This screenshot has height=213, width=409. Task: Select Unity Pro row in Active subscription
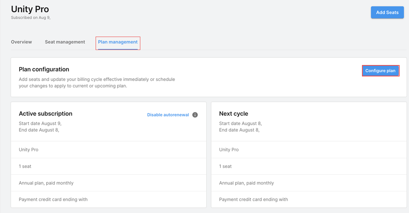108,150
